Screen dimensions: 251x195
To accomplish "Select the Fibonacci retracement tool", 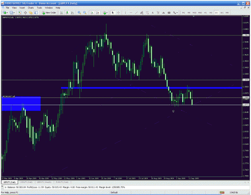I will (147, 13).
